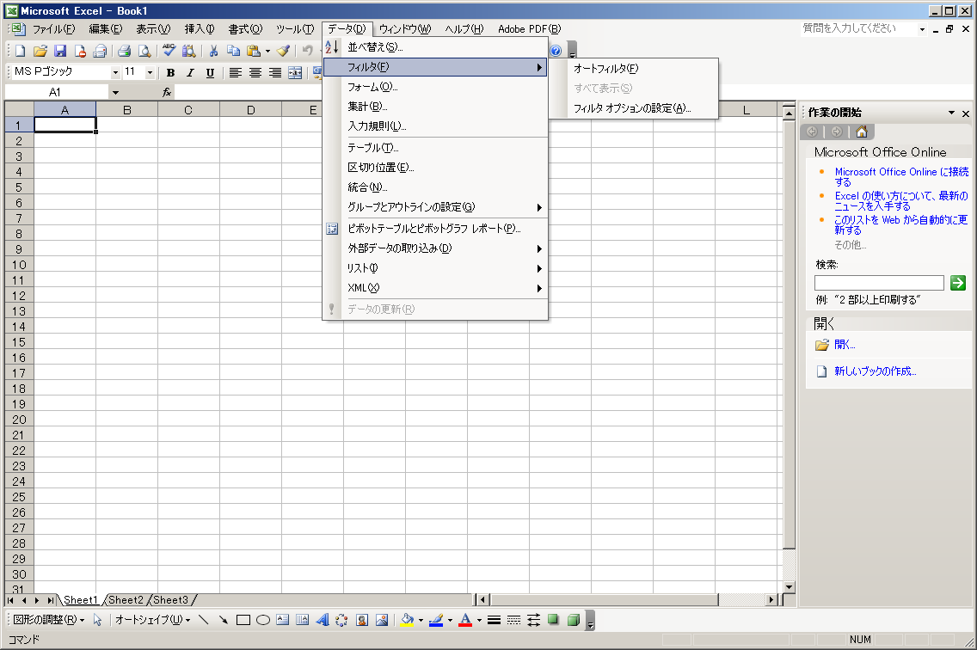Center-align text using toolbar icon
Viewport: 977px width, 650px height.
[255, 73]
